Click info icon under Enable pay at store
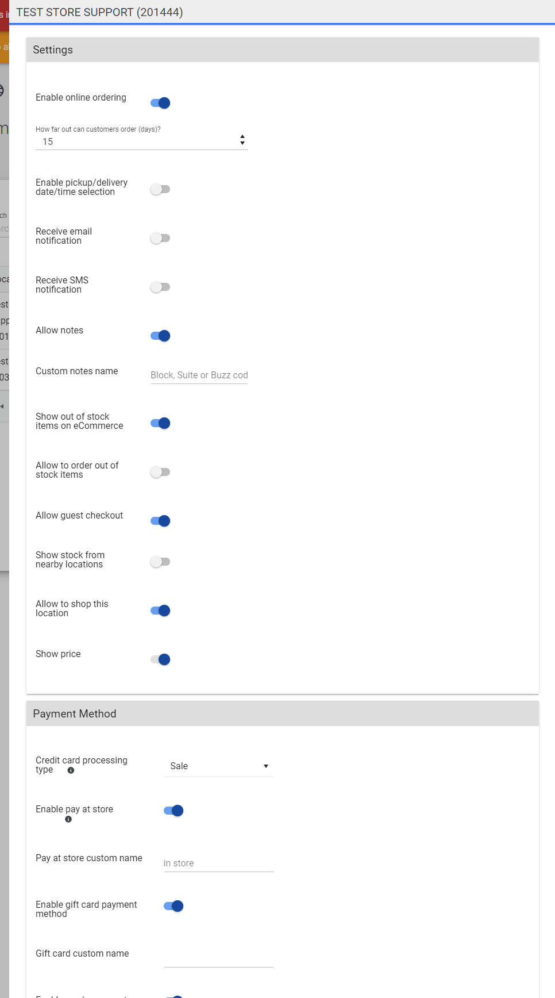This screenshot has width=555, height=998. [68, 819]
